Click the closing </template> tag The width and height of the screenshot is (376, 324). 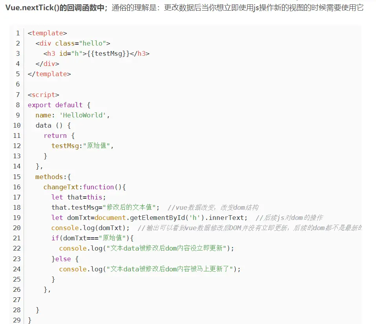(x=49, y=74)
